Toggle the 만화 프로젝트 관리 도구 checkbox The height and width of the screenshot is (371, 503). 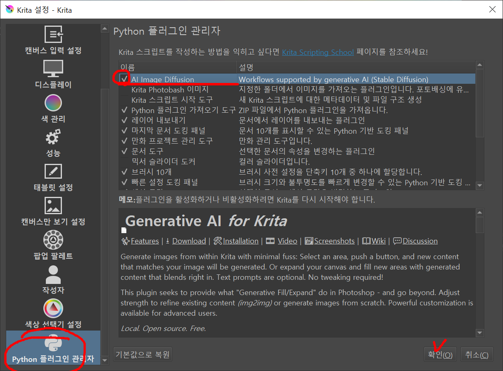124,141
